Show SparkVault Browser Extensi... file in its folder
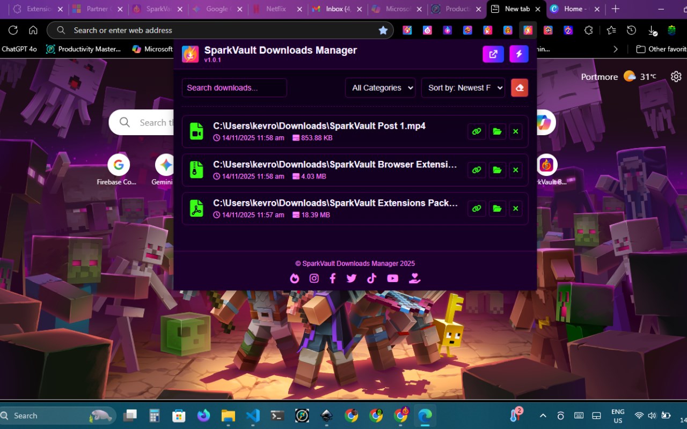This screenshot has width=687, height=429. (x=497, y=170)
